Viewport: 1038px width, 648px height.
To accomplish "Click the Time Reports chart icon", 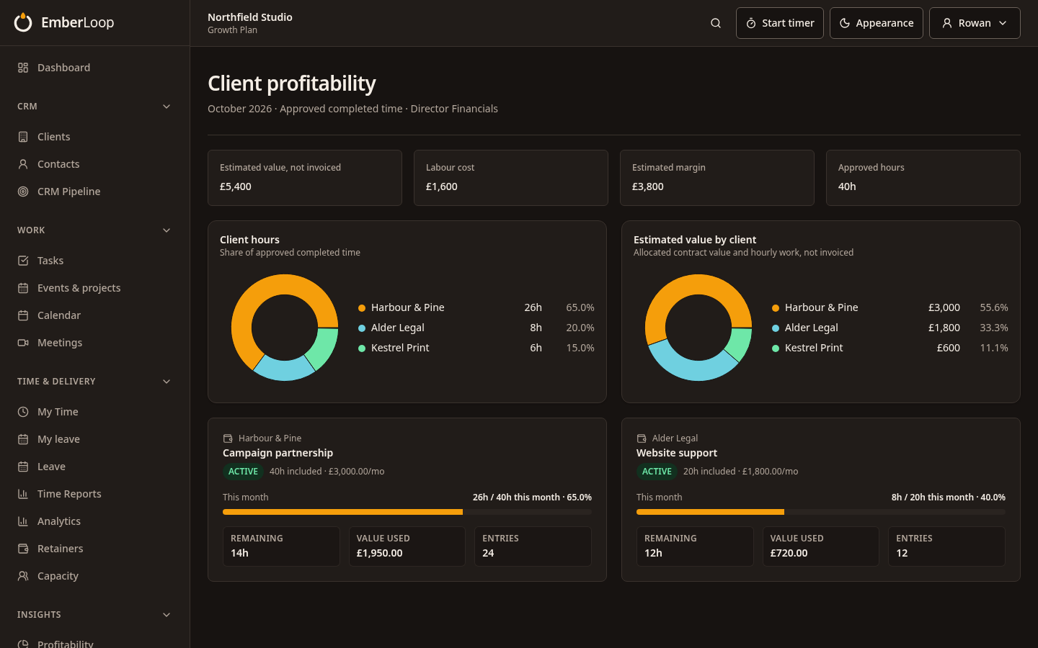I will pos(23,494).
